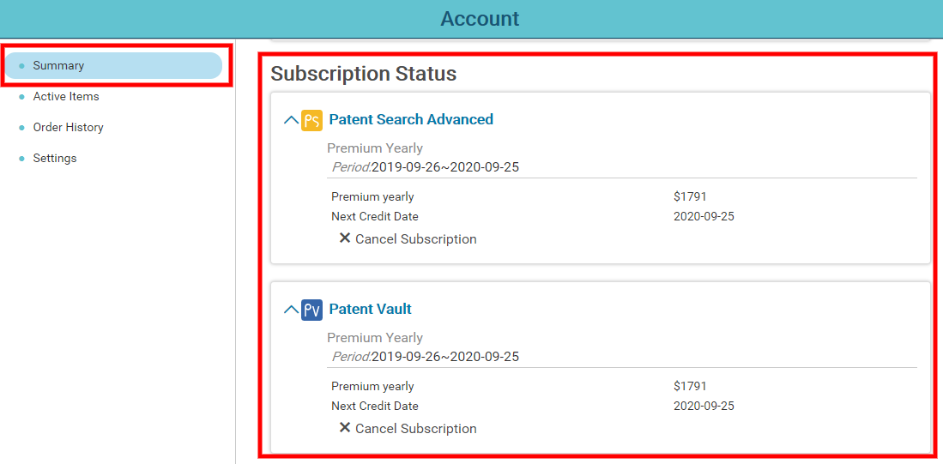Click the X icon under Patent Search Advanced
The image size is (943, 464).
[345, 238]
